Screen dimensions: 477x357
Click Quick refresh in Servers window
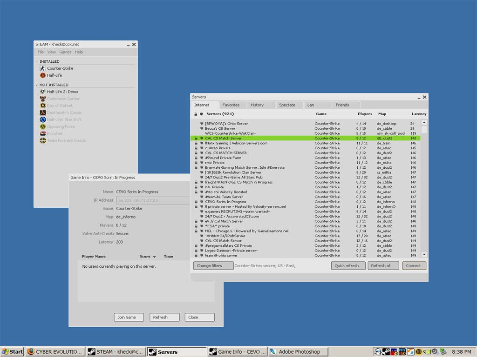click(348, 265)
